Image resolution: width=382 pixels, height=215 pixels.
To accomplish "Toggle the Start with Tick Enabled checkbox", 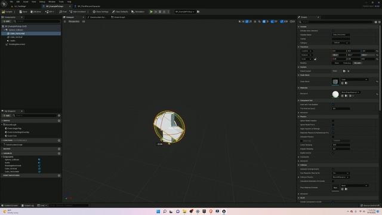I will point(333,105).
